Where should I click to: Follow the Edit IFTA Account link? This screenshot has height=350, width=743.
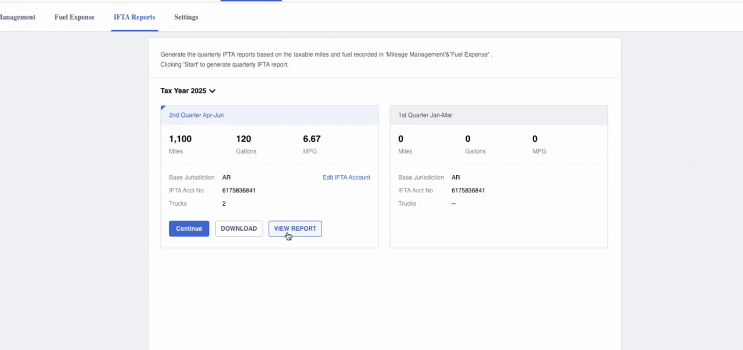click(x=346, y=177)
